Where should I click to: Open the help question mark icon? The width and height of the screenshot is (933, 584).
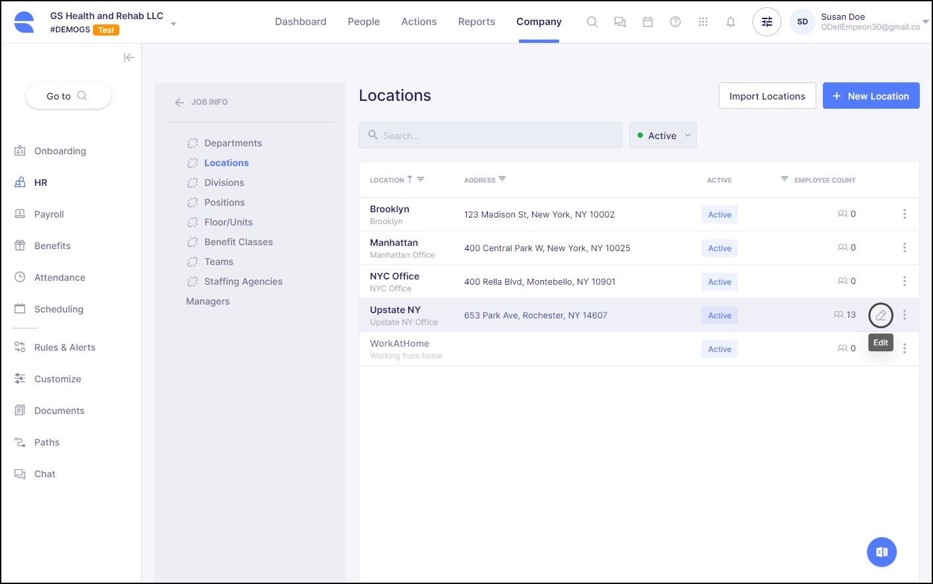tap(675, 22)
